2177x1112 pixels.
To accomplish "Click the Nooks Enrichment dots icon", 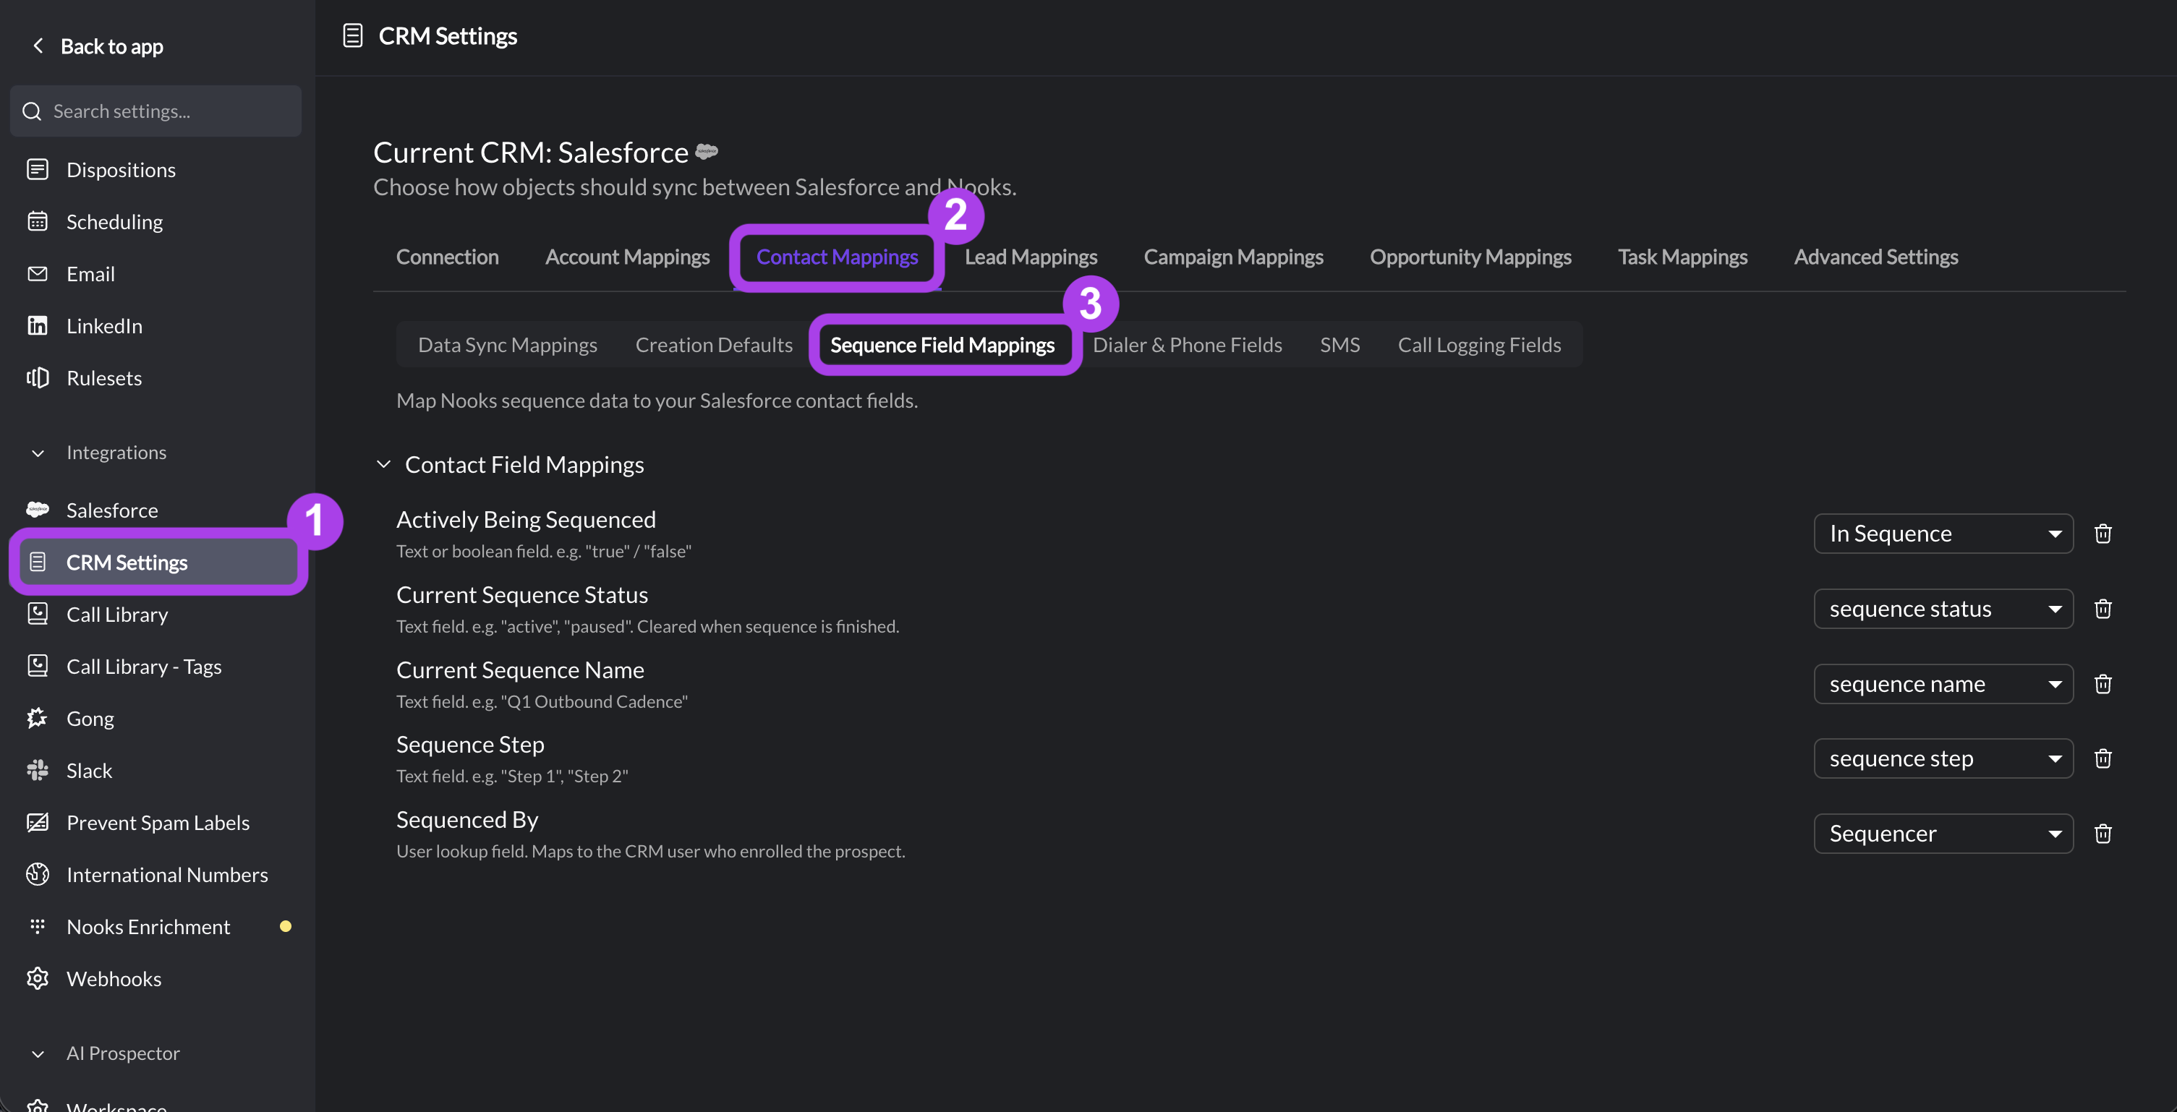I will tap(37, 926).
